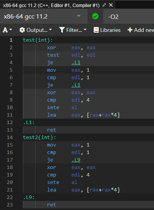Click 'xor eax, eax' on line 8
The height and width of the screenshot is (210, 154).
(71, 93)
